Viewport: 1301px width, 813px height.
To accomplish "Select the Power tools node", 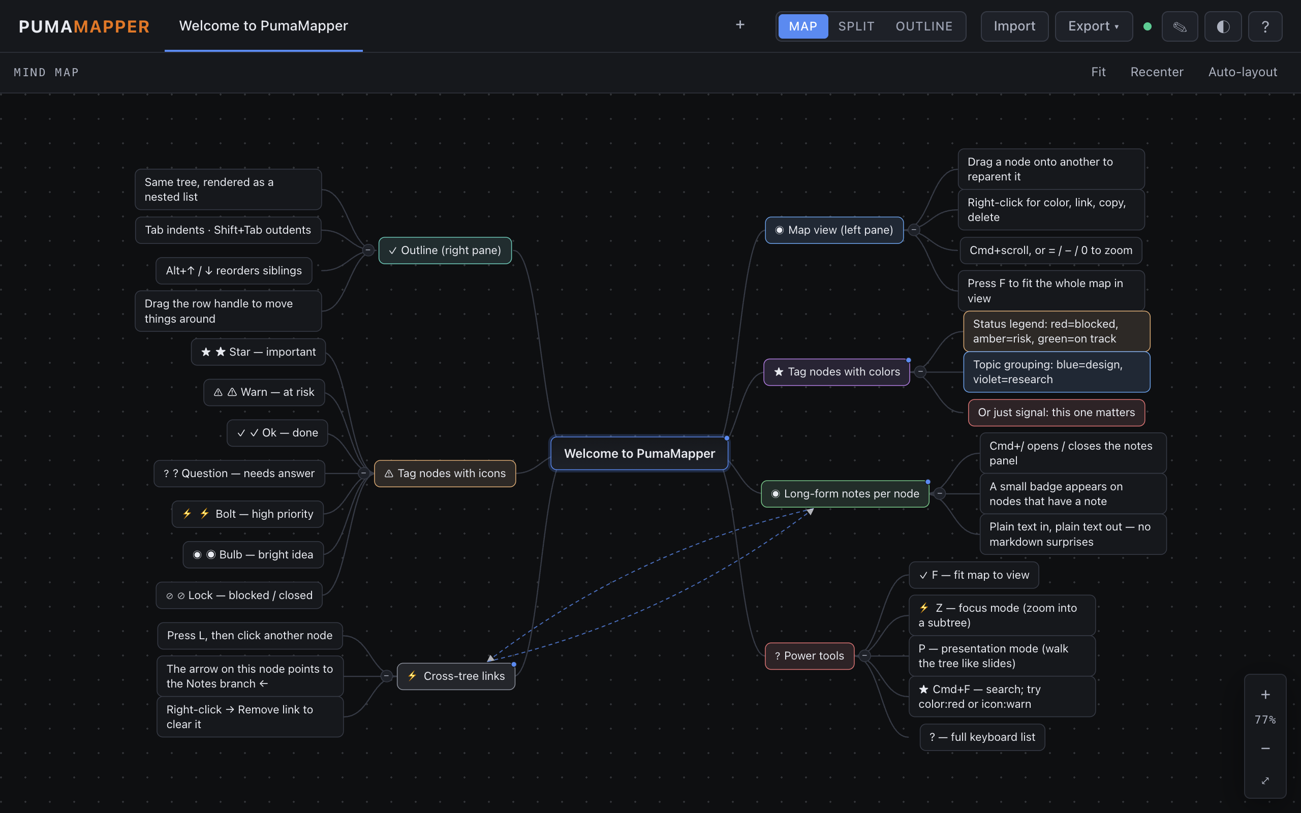I will click(x=810, y=655).
